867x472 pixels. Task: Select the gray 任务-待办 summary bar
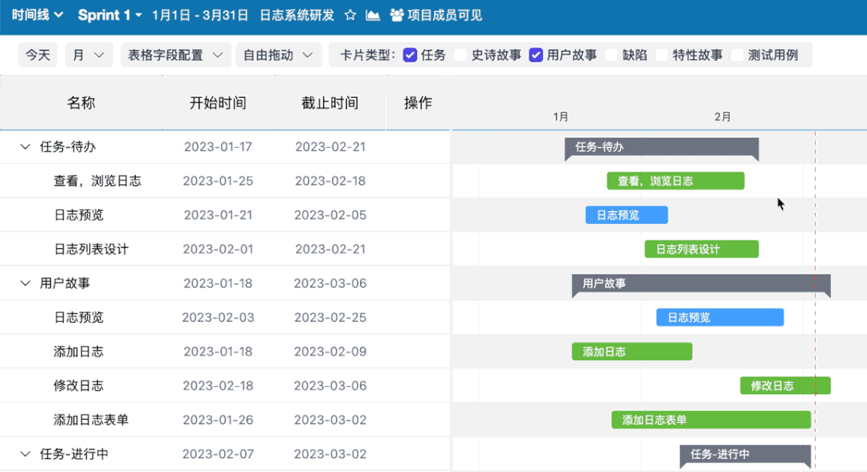(661, 148)
